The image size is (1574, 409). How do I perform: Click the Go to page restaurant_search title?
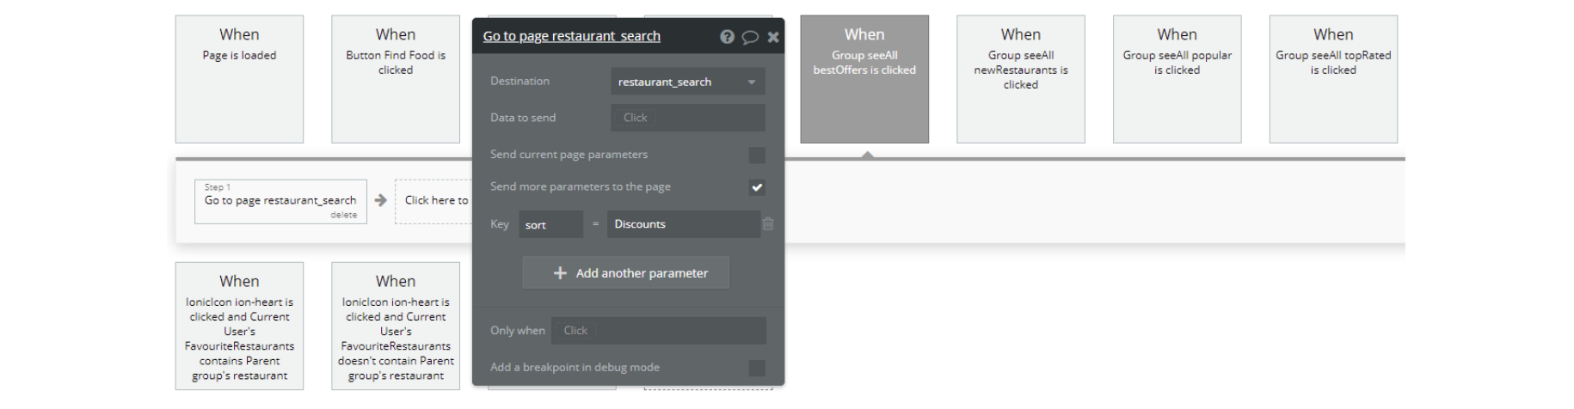[x=571, y=36]
